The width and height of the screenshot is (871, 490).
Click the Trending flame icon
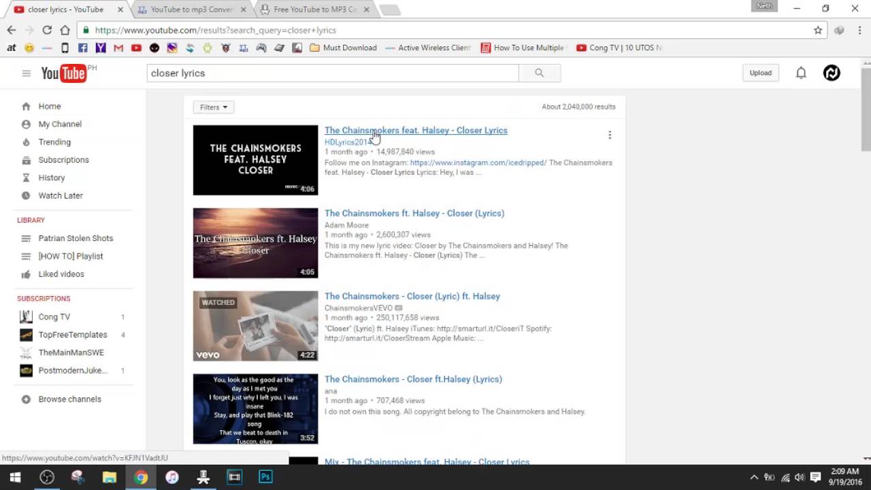pos(26,142)
